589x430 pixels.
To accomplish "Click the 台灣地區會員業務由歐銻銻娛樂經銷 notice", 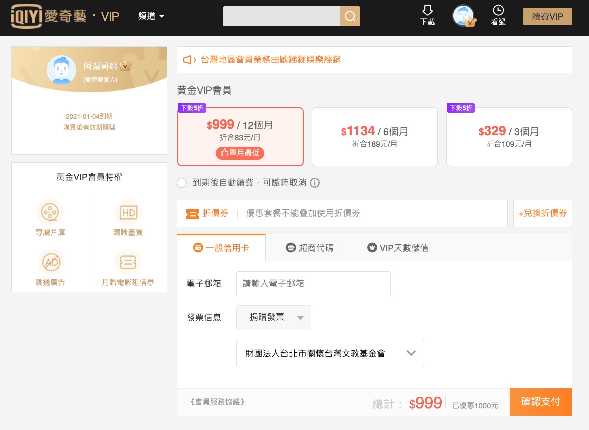I will pyautogui.click(x=270, y=60).
